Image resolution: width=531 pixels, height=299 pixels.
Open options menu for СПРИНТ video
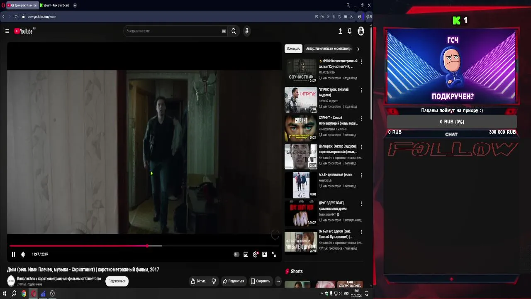point(361,119)
